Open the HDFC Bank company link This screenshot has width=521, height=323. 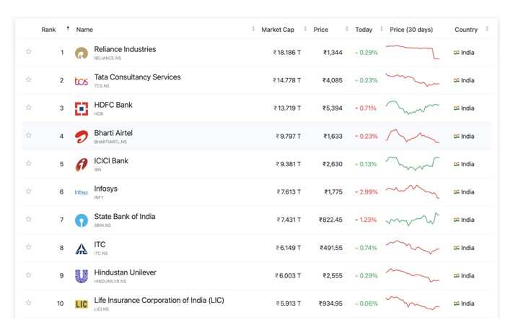(113, 105)
